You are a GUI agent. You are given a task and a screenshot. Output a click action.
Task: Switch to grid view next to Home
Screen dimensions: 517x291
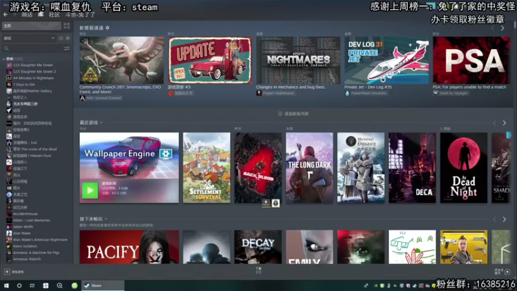tap(67, 26)
